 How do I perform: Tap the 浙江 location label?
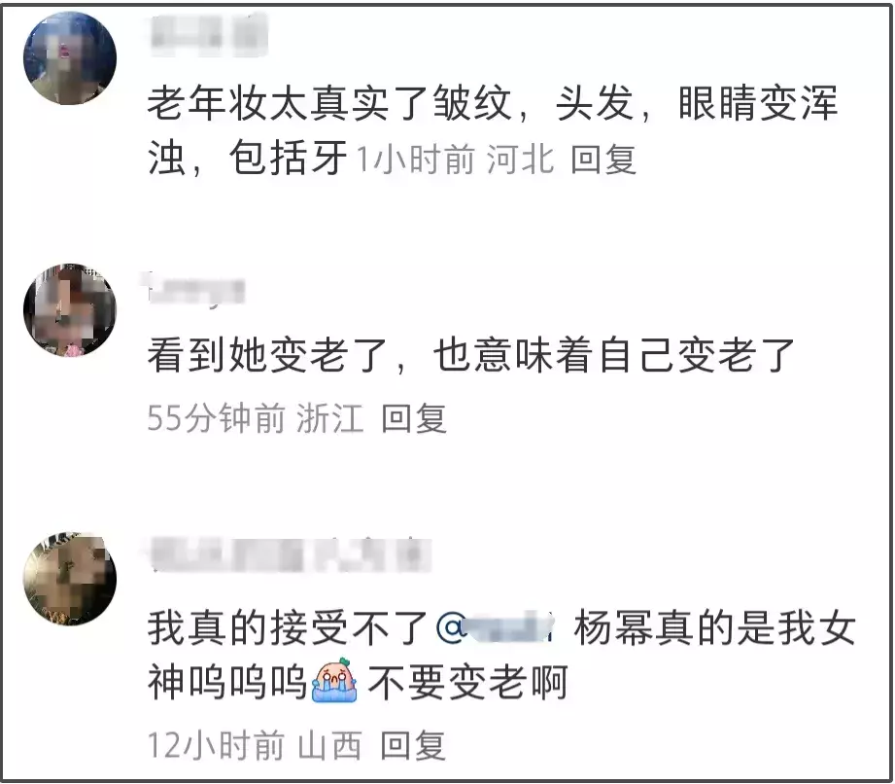pyautogui.click(x=330, y=417)
